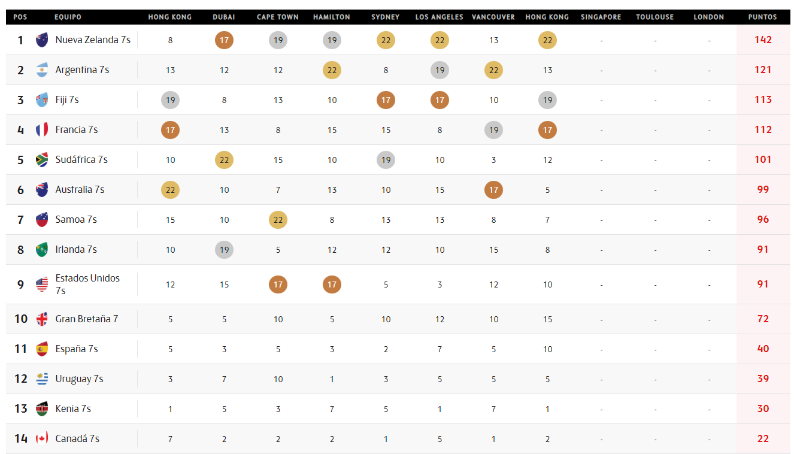Click the Fiji 7s flag icon
This screenshot has width=794, height=454.
point(42,100)
